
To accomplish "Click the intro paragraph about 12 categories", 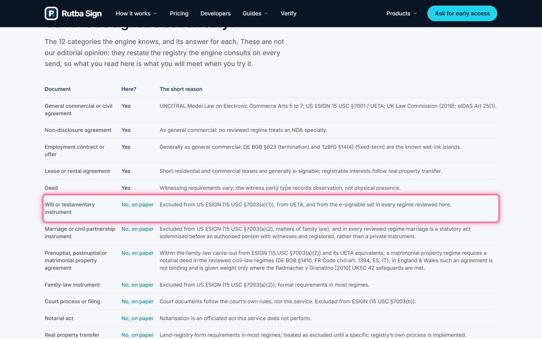I will click(164, 53).
